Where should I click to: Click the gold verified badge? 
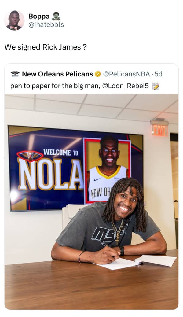click(98, 74)
